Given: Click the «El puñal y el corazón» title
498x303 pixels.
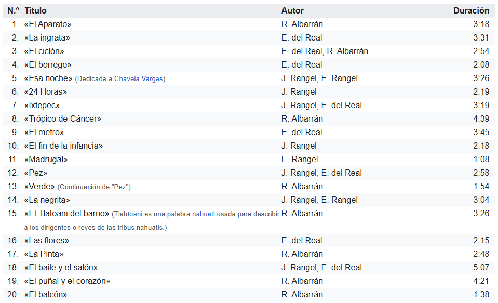Looking at the screenshot, I should (67, 281).
